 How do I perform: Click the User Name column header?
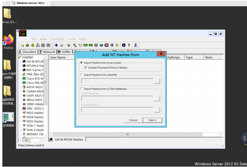[x=62, y=57]
